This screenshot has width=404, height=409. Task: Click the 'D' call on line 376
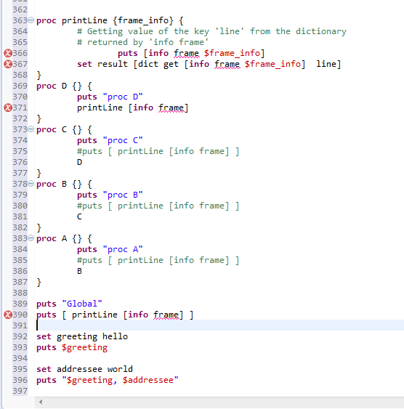click(x=79, y=162)
